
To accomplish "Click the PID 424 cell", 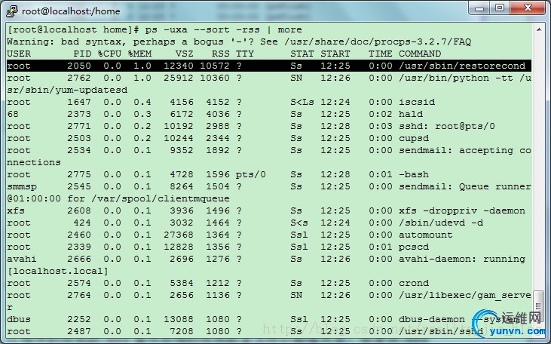I will click(82, 223).
